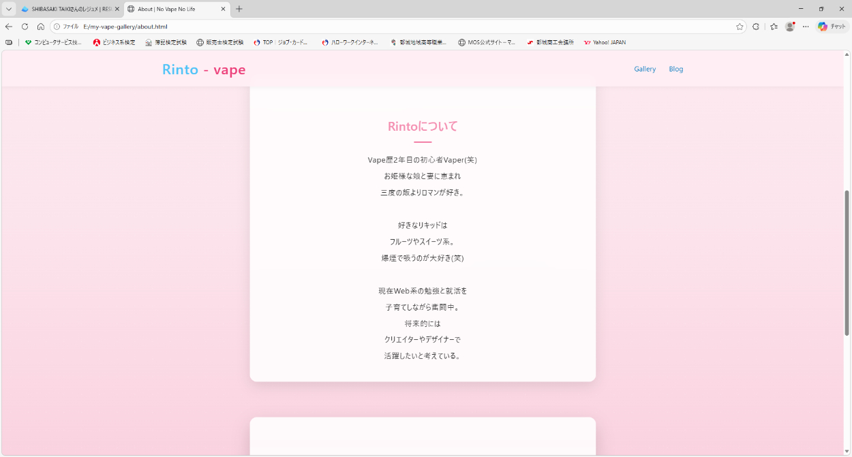The image size is (852, 457).
Task: Open the leftmost favorites bar tab icon
Action: point(9,42)
